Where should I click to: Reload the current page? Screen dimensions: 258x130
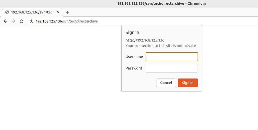(22, 21)
